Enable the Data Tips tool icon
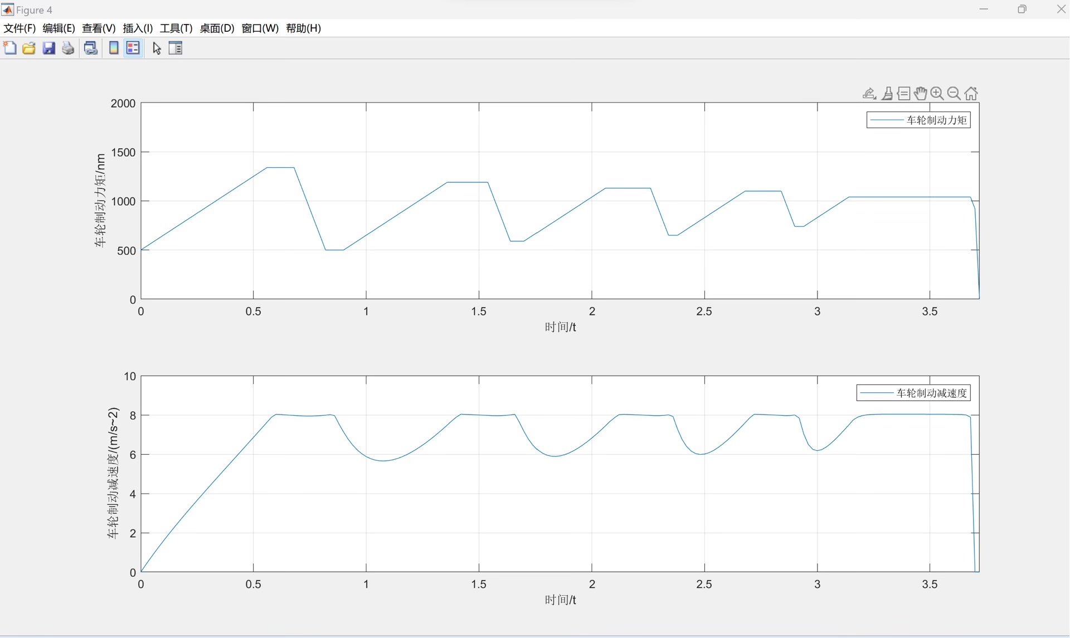The height and width of the screenshot is (638, 1070). 904,94
